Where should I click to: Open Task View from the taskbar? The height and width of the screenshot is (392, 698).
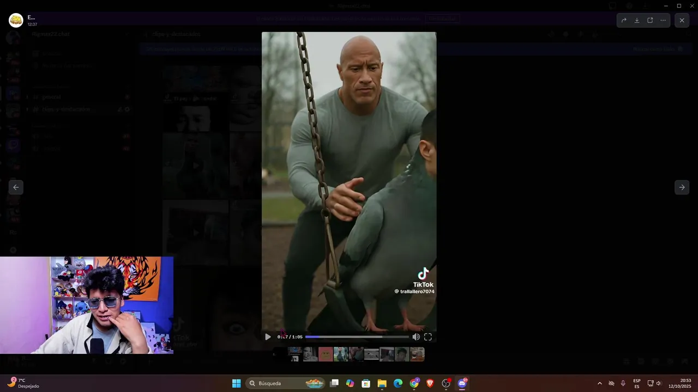point(334,383)
